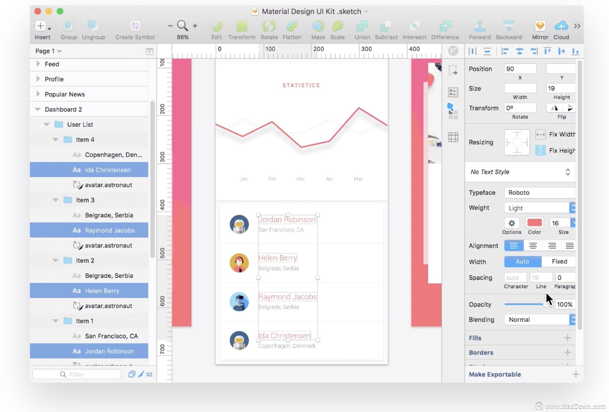
Task: Open the Page 1 dropdown
Action: (48, 51)
